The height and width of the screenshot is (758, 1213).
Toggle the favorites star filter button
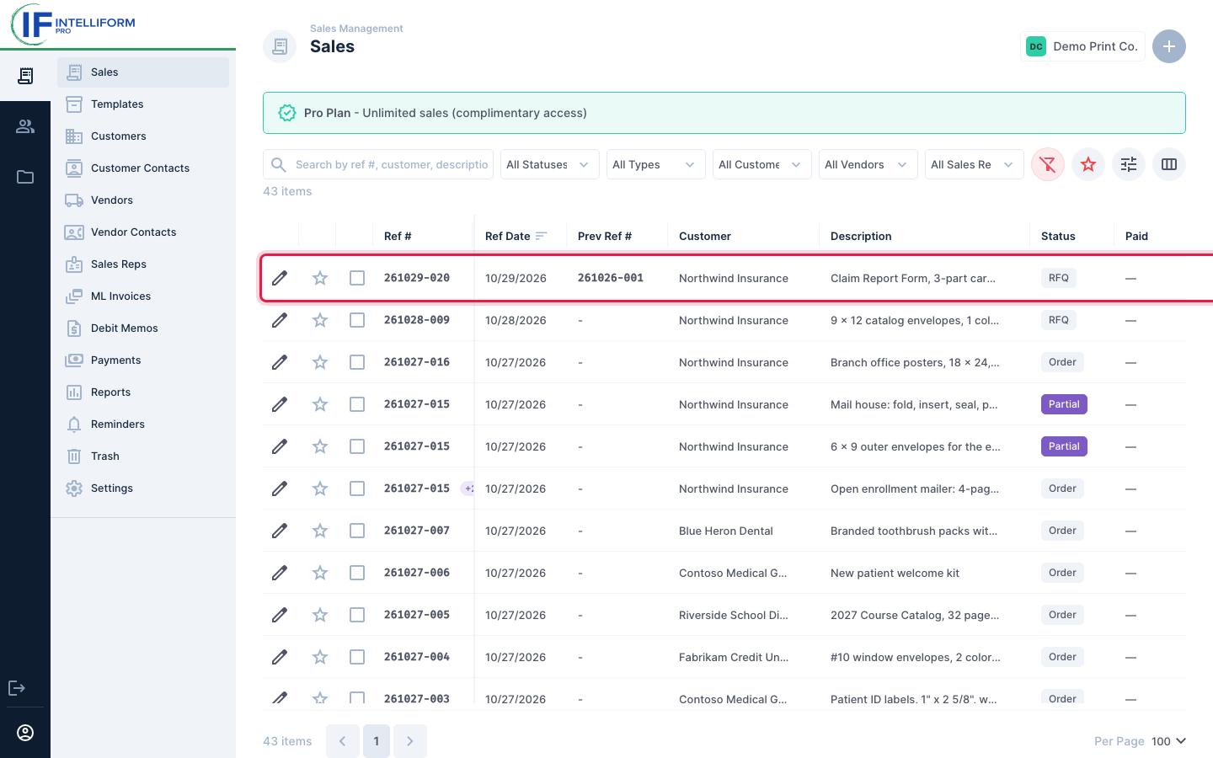click(x=1088, y=164)
